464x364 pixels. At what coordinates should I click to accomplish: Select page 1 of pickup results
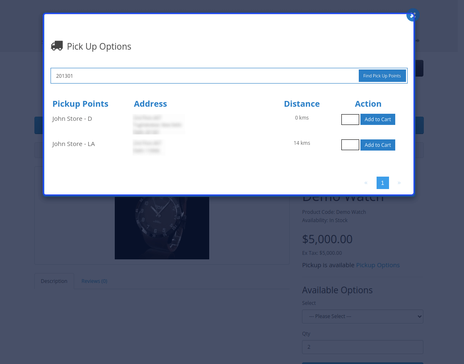point(382,182)
